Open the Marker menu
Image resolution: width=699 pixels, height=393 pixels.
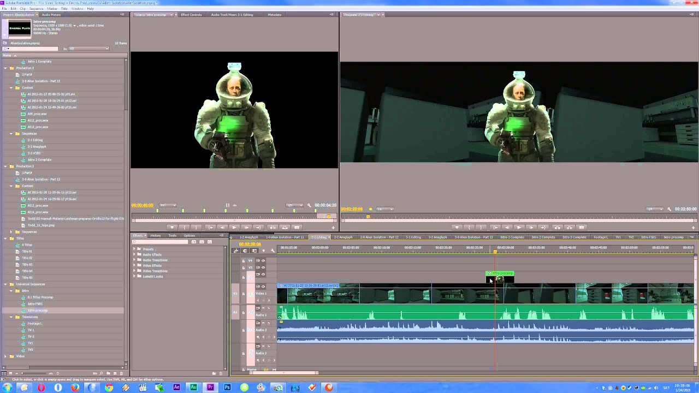pos(52,9)
